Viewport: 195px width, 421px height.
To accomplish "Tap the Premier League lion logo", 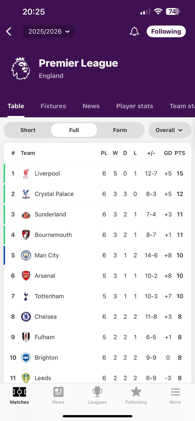I will click(x=20, y=68).
